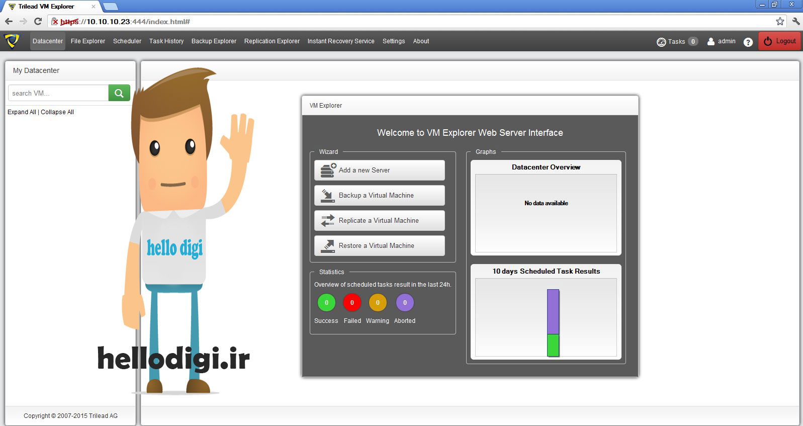Click the browser forward arrow
Viewport: 803px width, 426px height.
click(23, 21)
